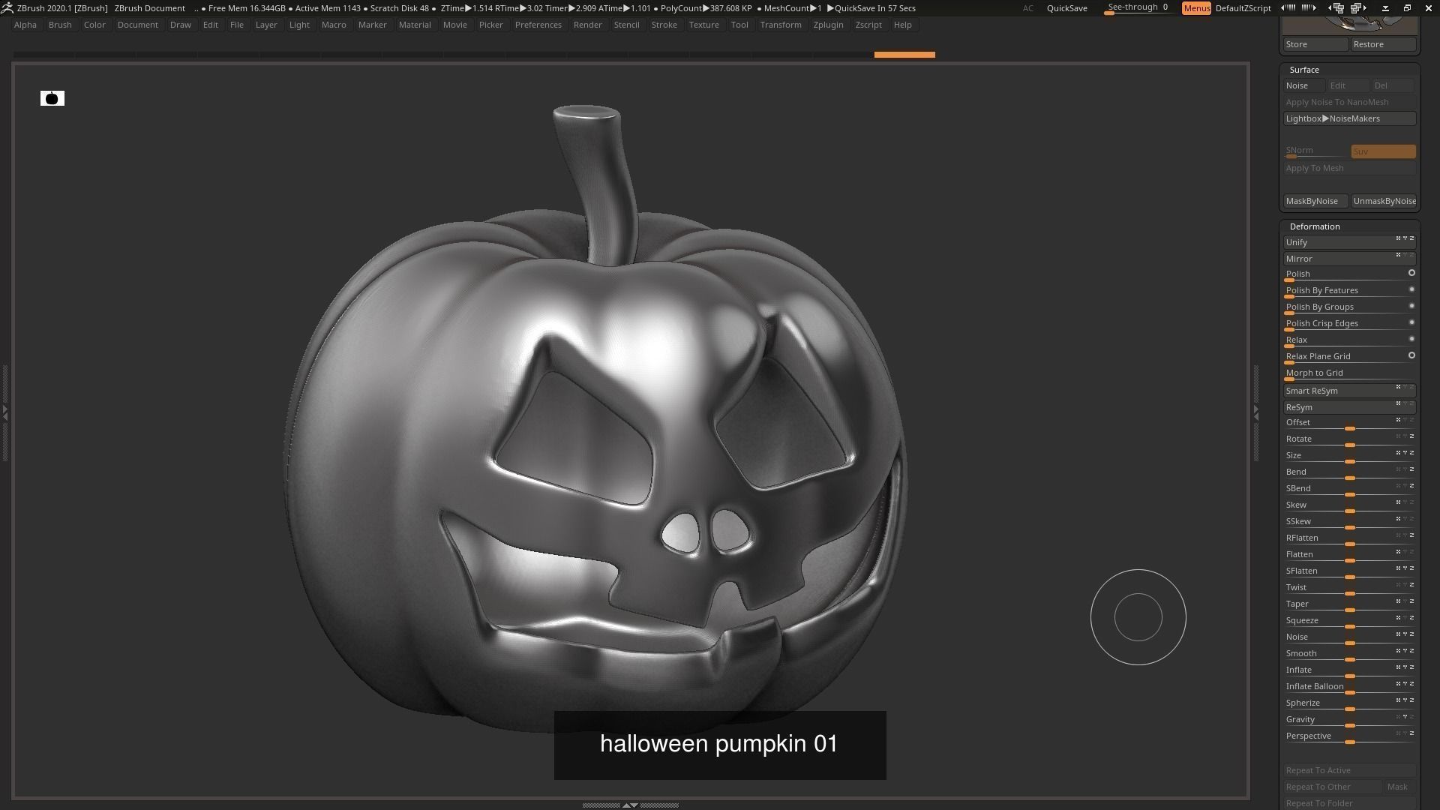The width and height of the screenshot is (1440, 810).
Task: Click the Relax Plane Grid circle icon
Action: (x=1411, y=355)
